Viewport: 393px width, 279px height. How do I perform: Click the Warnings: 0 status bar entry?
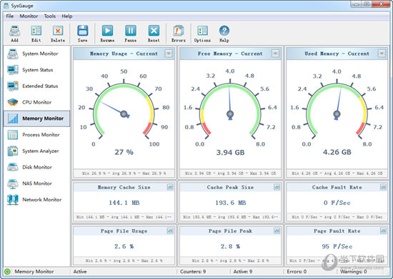354,271
